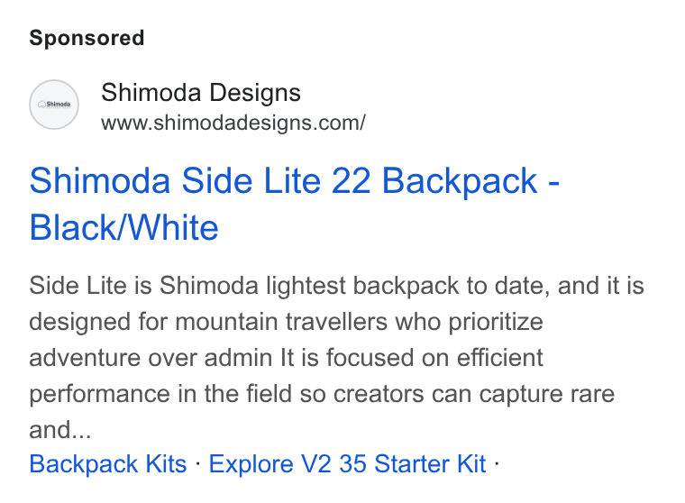685x503 pixels.
Task: Click the word 'Designs' in the advertiser name
Action: (x=255, y=93)
